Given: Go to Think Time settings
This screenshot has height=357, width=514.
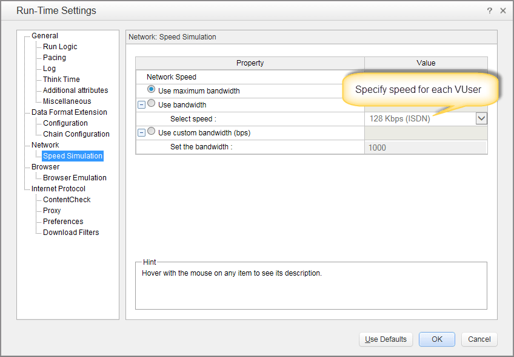Looking at the screenshot, I should coord(61,80).
